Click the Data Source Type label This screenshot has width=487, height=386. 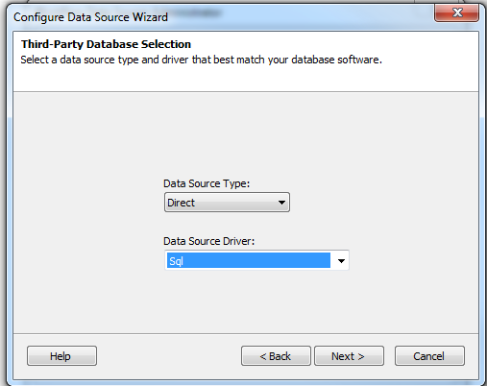(207, 183)
